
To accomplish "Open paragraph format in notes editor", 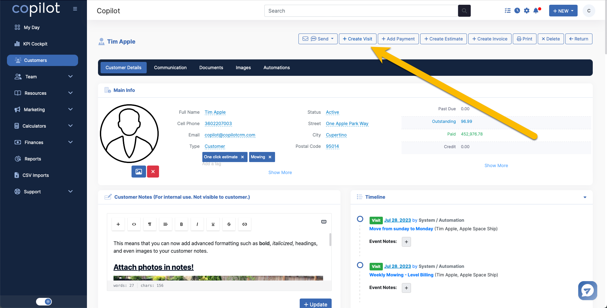I will [x=150, y=224].
